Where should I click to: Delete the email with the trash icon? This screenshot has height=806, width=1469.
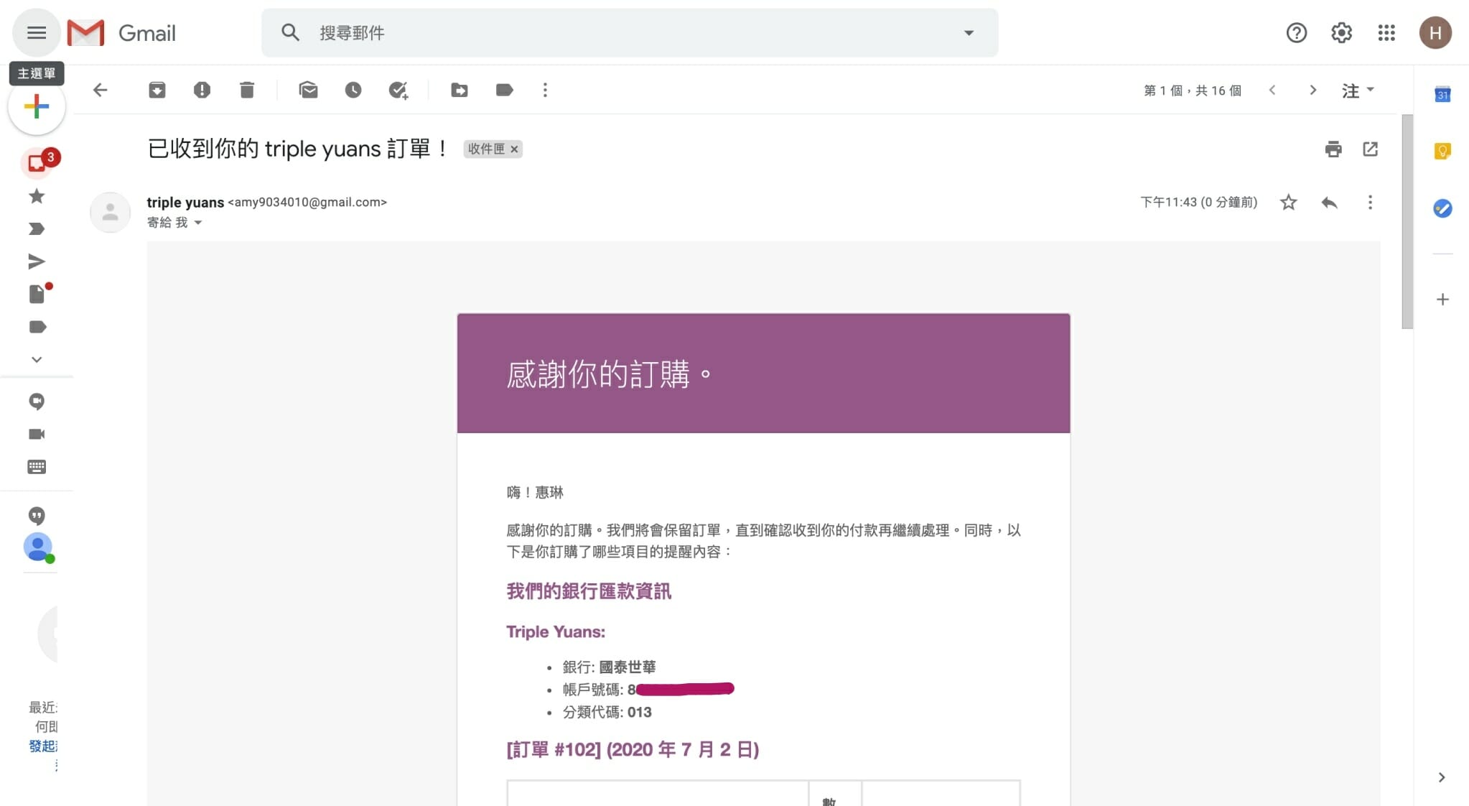[x=247, y=90]
